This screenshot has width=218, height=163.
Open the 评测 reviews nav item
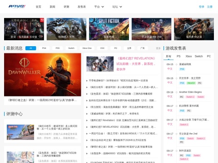[66, 7]
